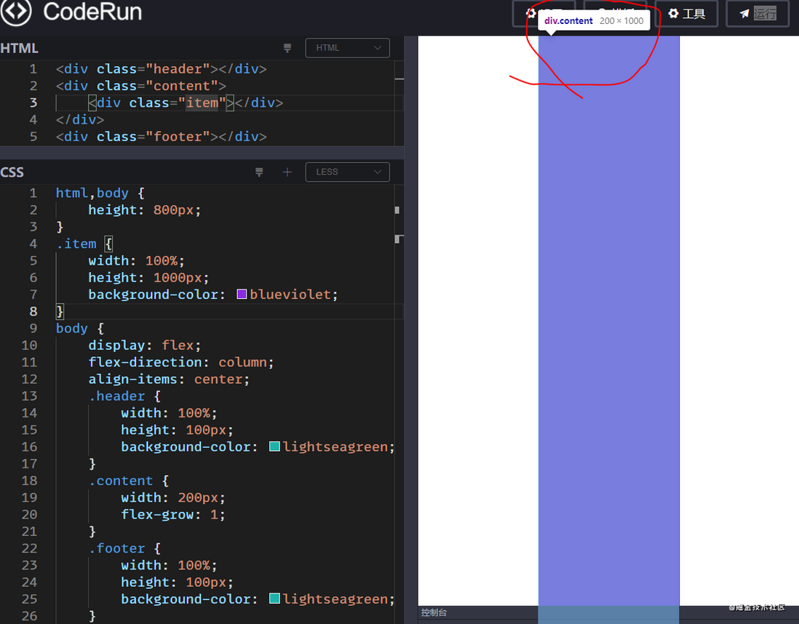Viewport: 799px width, 624px height.
Task: Click 'width: 100%;' on CSS line 5
Action: (137, 260)
